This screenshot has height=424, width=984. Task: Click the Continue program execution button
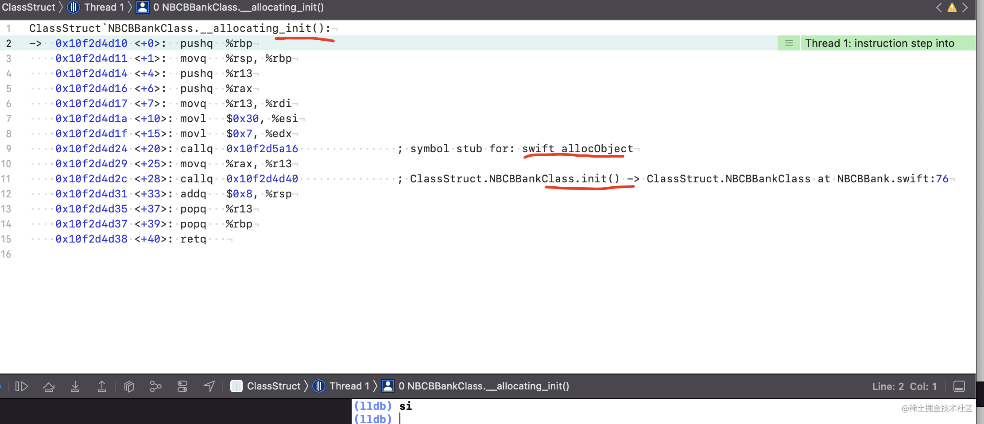[22, 386]
